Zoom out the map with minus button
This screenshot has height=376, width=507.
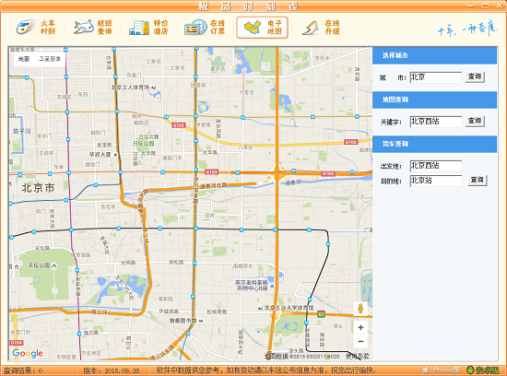point(360,341)
